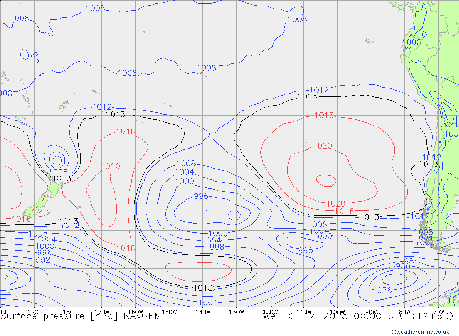
Task: Select the 170E longitude label
Action: 34,312
